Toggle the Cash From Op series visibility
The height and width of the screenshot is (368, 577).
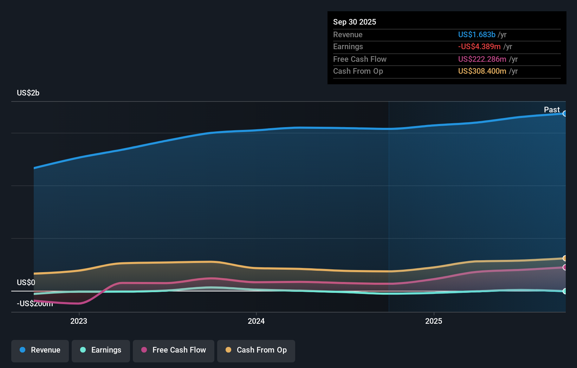click(256, 350)
